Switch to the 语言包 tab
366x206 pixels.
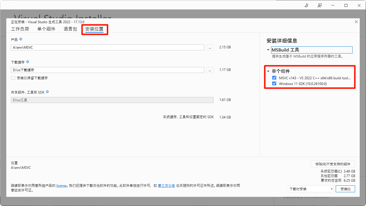[x=70, y=29]
